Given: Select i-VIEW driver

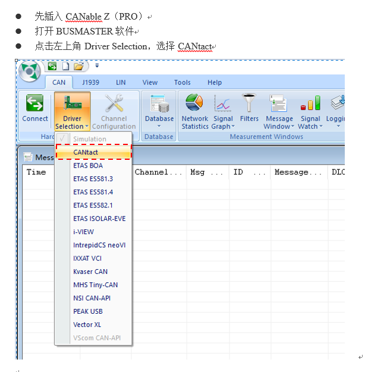Looking at the screenshot, I should coord(93,232).
